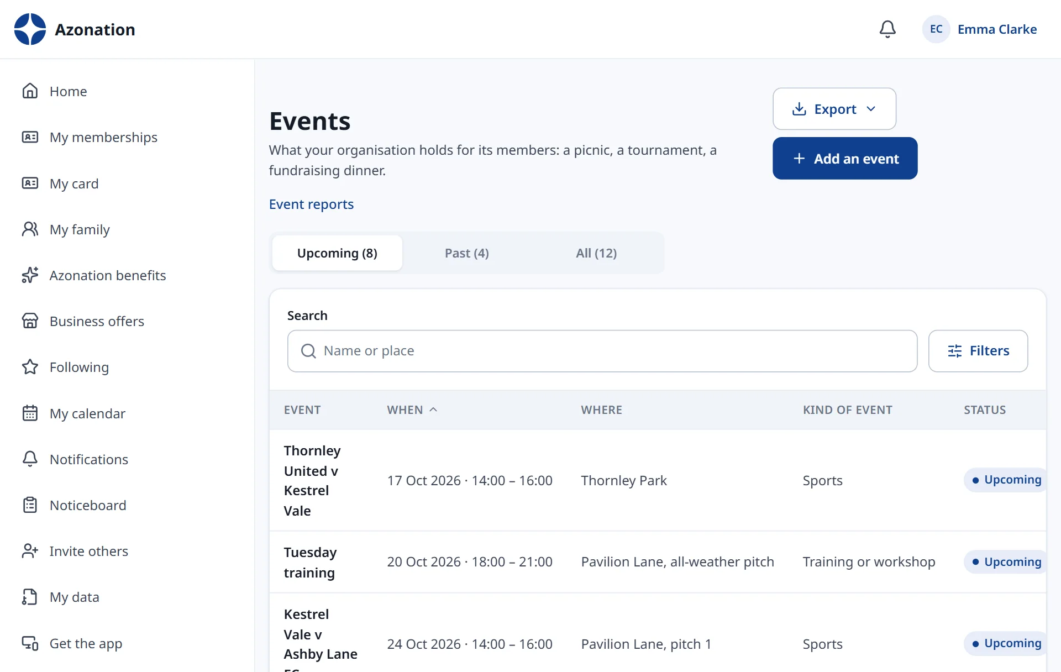Click 24 Oct 2026 date cell
This screenshot has height=672, width=1061.
[470, 644]
